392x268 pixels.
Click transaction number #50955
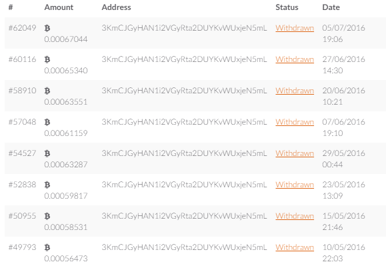pos(22,216)
